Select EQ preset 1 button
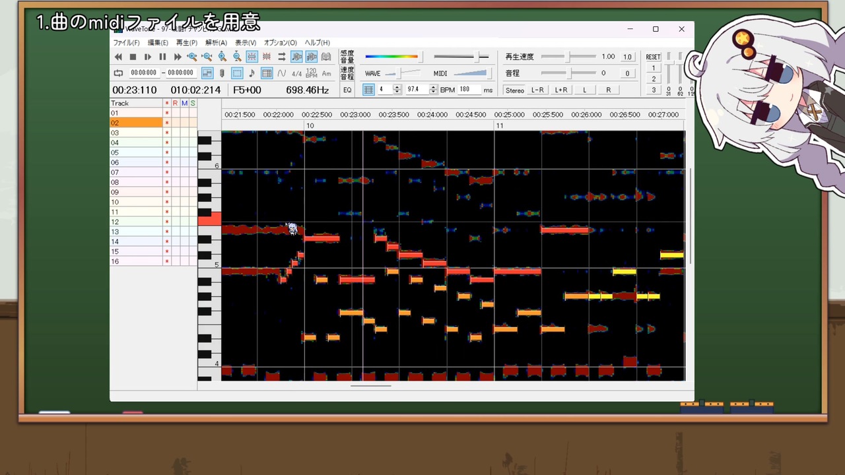This screenshot has height=475, width=845. [654, 69]
